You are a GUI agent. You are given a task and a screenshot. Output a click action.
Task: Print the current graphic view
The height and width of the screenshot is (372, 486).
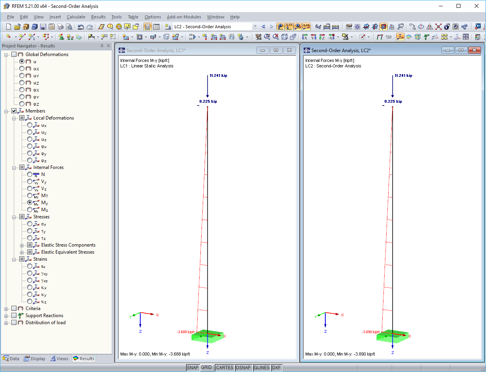click(x=60, y=27)
